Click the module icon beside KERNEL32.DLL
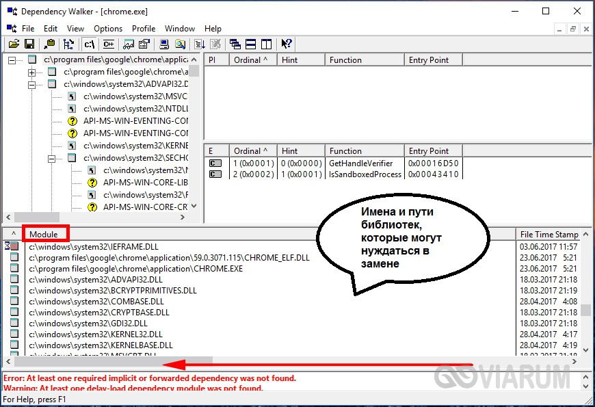 tap(14, 334)
